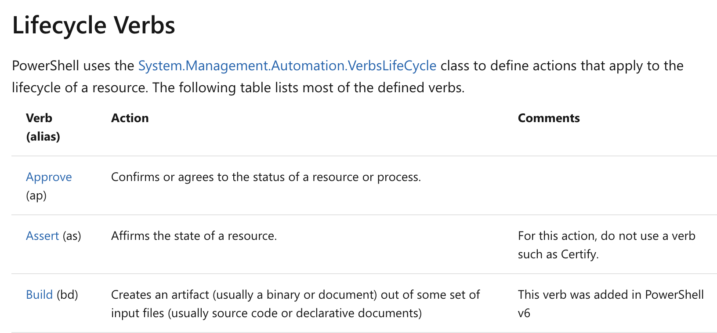Click the 'input files (usually source code' line
The image size is (717, 333).
click(x=266, y=313)
